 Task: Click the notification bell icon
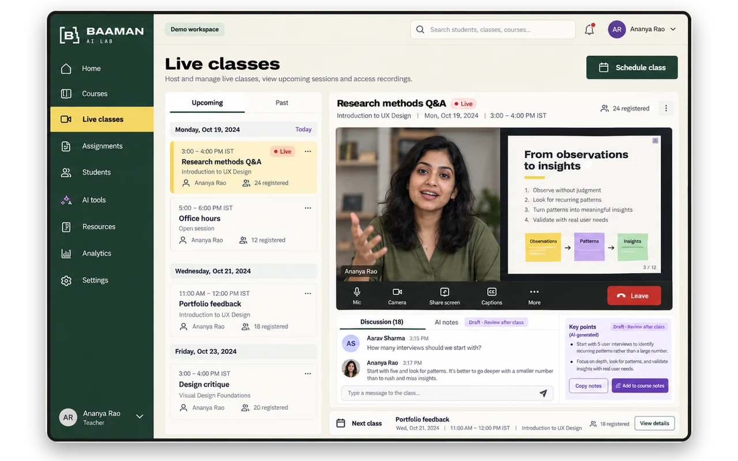tap(589, 29)
